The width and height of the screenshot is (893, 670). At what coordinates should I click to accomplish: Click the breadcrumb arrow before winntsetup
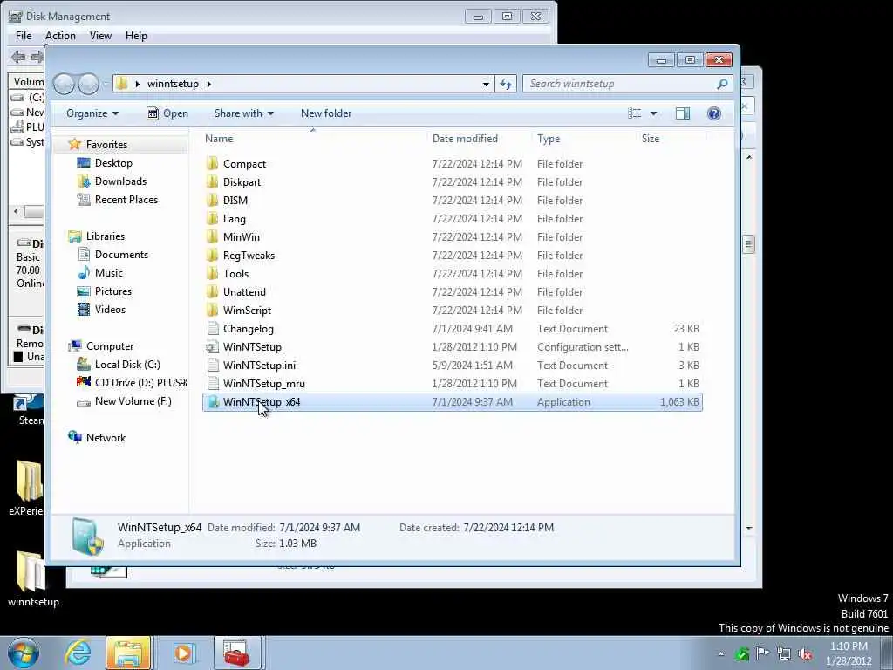click(137, 85)
